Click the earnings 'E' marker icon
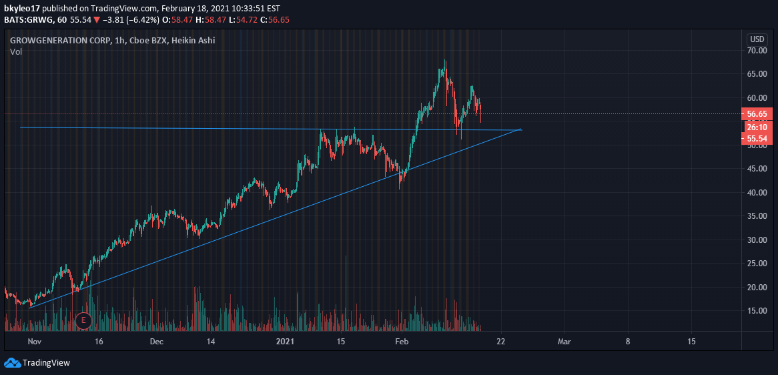The image size is (778, 375). 83,320
